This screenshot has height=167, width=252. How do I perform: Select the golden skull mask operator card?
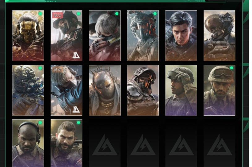[28, 36]
